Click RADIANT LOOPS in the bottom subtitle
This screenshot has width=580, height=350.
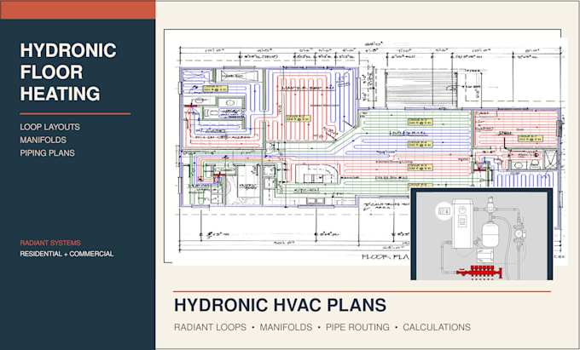pos(210,327)
